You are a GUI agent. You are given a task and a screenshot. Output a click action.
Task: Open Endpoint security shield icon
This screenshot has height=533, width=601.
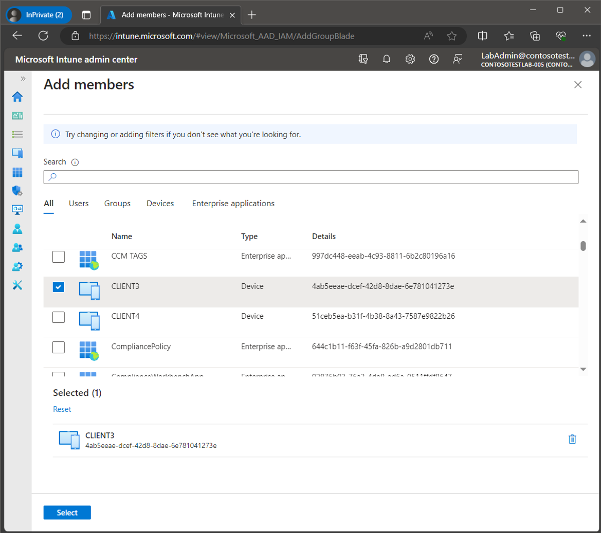[x=18, y=191]
